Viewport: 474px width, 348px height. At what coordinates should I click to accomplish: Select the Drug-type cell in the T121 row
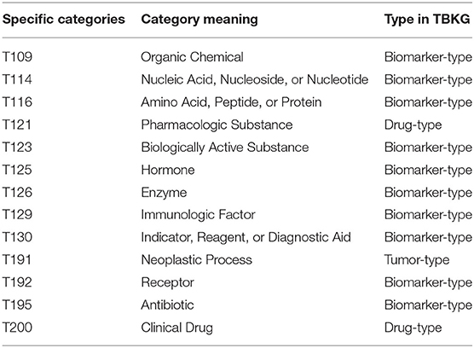click(x=413, y=125)
